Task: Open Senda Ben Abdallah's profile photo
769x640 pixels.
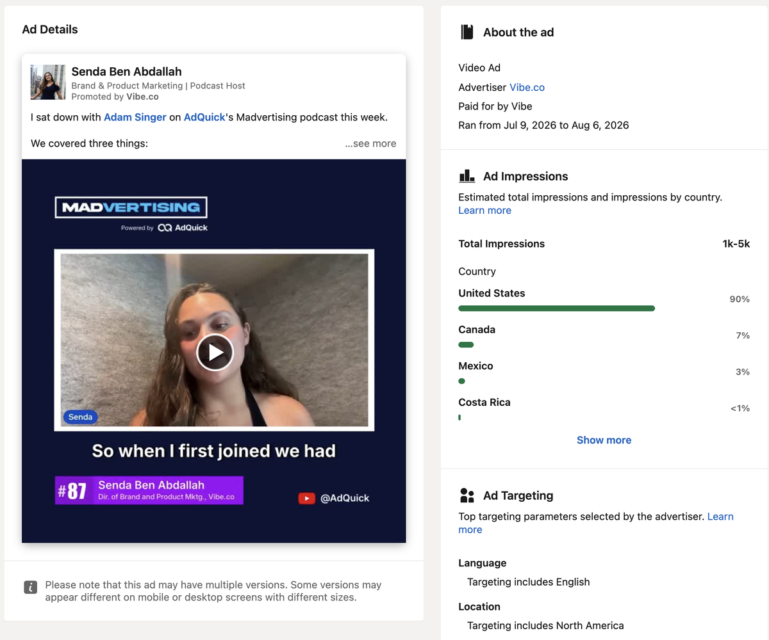Action: click(48, 82)
